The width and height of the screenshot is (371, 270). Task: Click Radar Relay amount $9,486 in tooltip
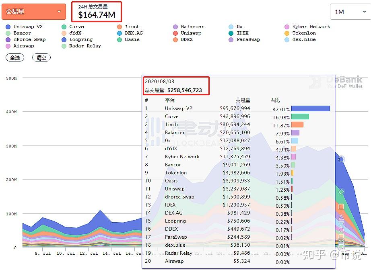[x=242, y=253]
